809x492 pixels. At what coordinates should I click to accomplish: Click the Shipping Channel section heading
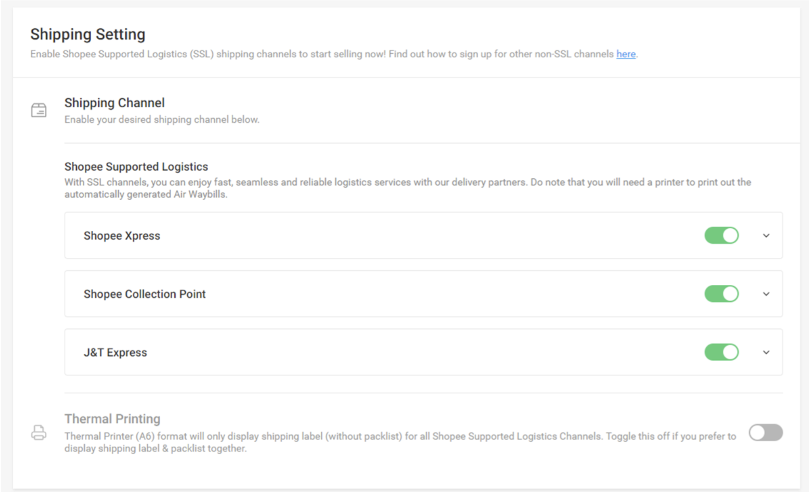[x=115, y=103]
